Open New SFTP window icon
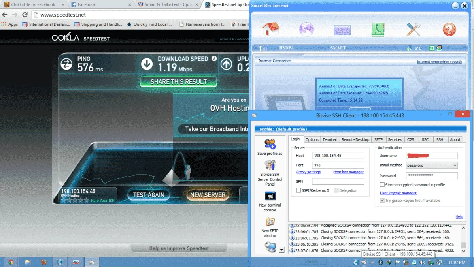474x267 pixels. click(270, 222)
